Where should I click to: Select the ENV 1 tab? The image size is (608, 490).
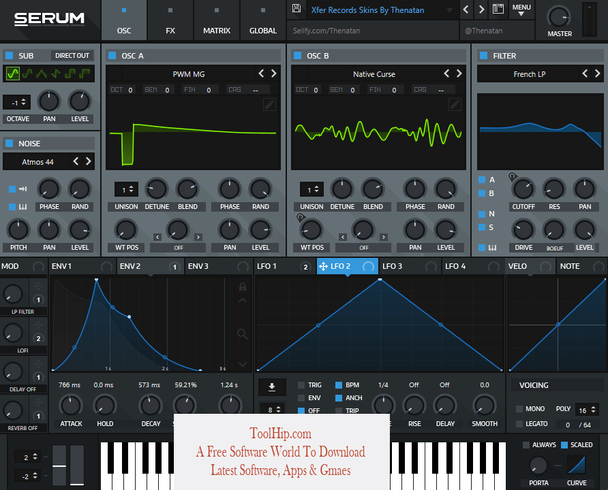[82, 266]
